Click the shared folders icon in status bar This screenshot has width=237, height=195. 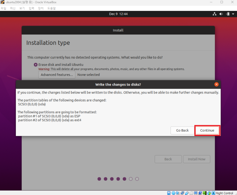coord(191,193)
